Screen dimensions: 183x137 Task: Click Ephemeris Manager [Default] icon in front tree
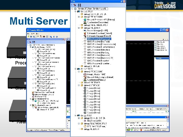coord(85,36)
